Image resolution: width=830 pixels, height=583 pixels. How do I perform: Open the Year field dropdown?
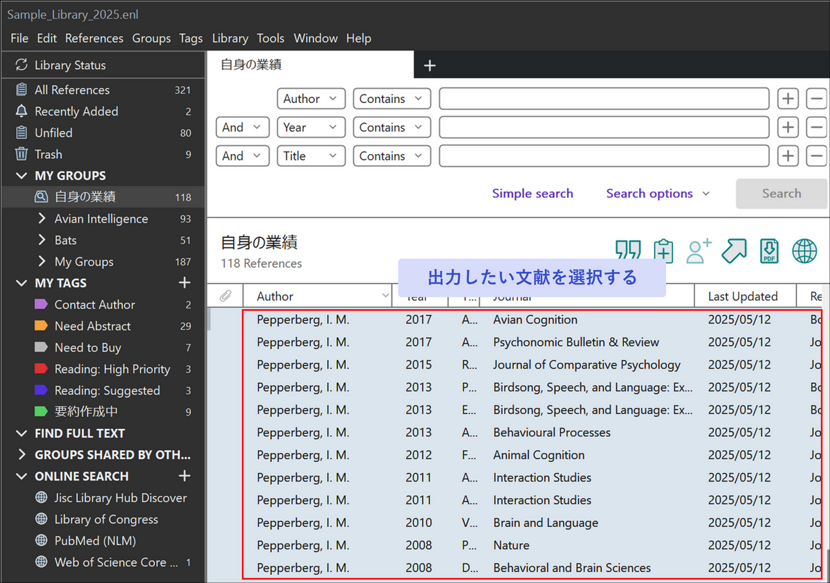click(311, 127)
